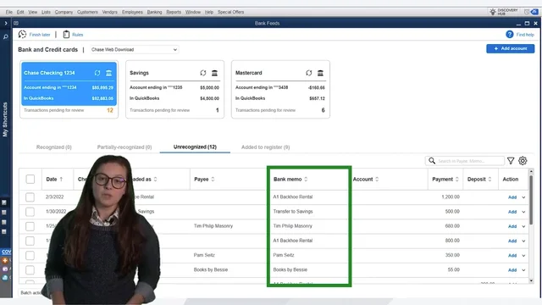Click the 12 pending transactions count

point(110,110)
